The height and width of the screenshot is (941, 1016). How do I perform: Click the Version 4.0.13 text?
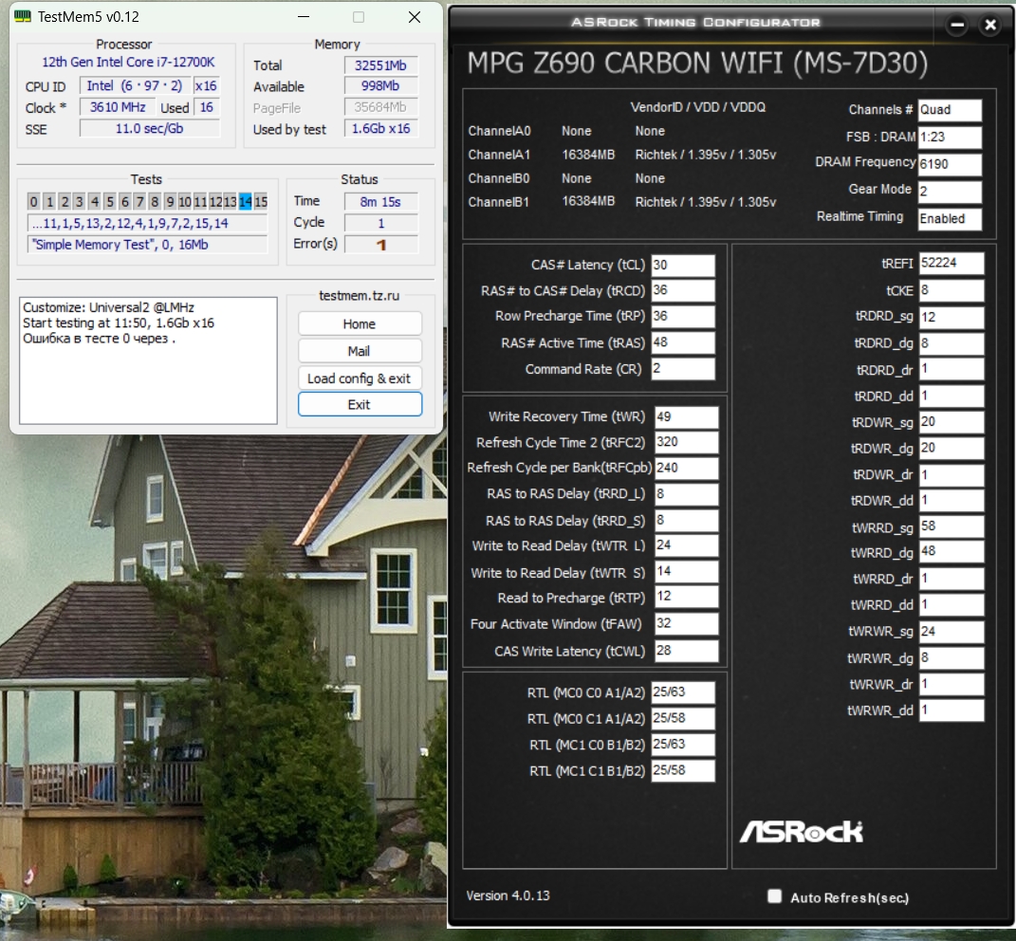point(508,895)
